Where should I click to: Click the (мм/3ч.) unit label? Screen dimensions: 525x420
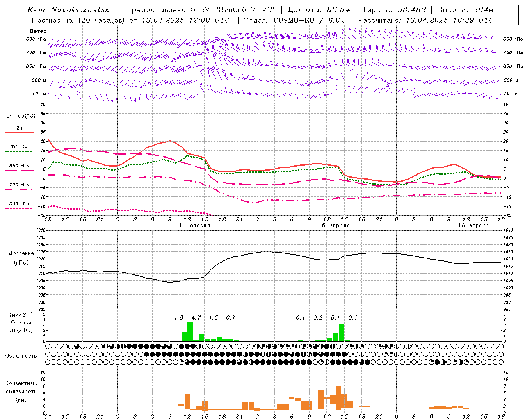click(x=21, y=315)
